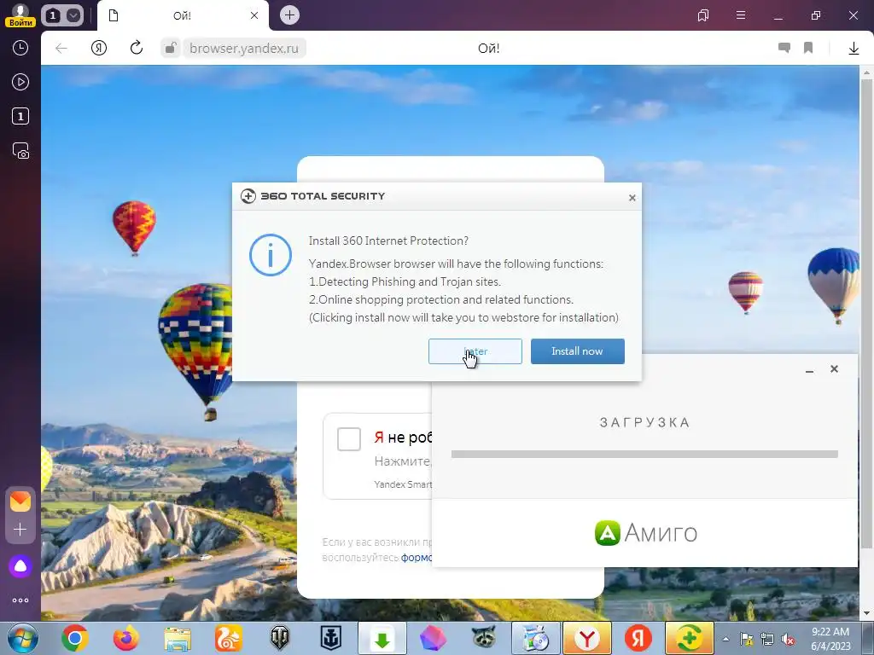Open the Yandex Mail icon in the sidebar
Viewport: 874px width, 655px height.
tap(20, 501)
